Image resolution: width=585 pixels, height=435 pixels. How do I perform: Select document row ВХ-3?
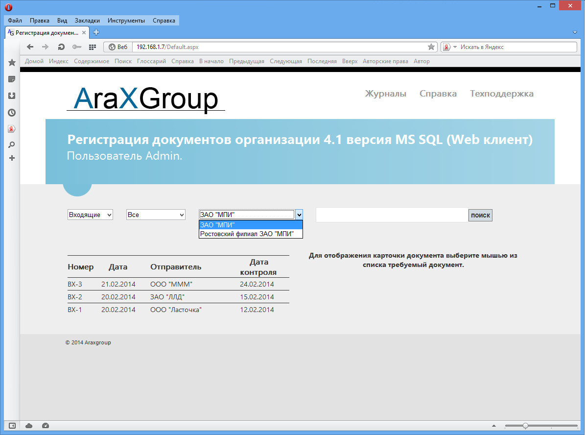point(178,284)
